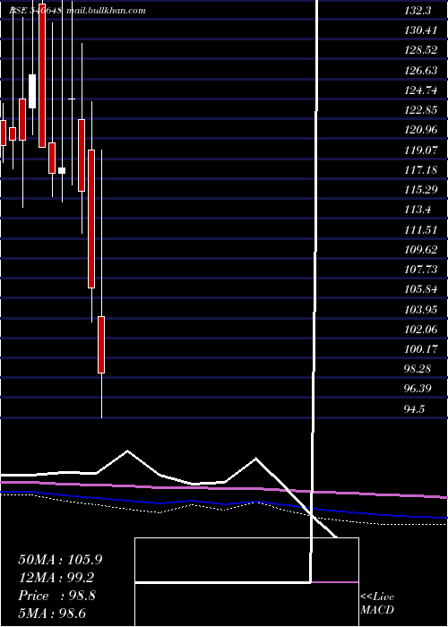Click the Price : 98.8 readout
The image size is (448, 627).
tap(56, 596)
